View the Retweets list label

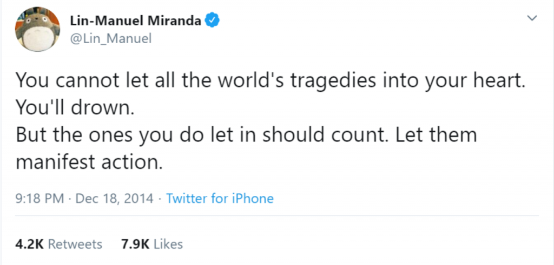tap(75, 244)
